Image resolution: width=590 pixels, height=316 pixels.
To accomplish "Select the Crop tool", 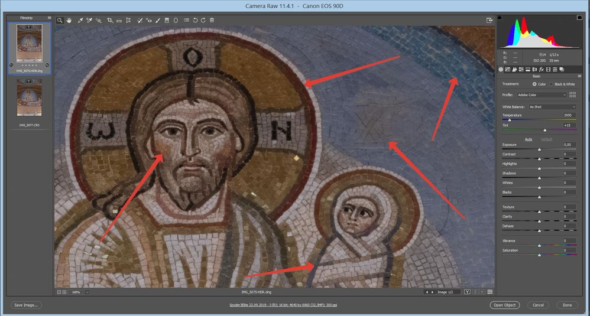I will click(110, 20).
